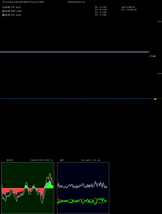Select the Avg V: 0.001 M value
Image resolution: width=162 pixels, height=214 pixels.
pyautogui.click(x=128, y=7)
